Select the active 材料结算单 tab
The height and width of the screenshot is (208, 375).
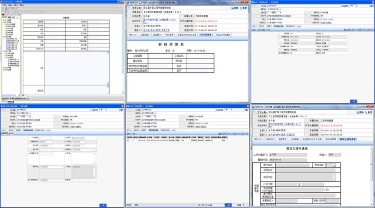(x=205, y=35)
